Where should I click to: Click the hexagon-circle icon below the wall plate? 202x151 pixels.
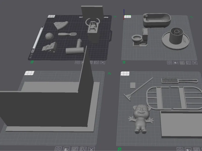point(58,149)
